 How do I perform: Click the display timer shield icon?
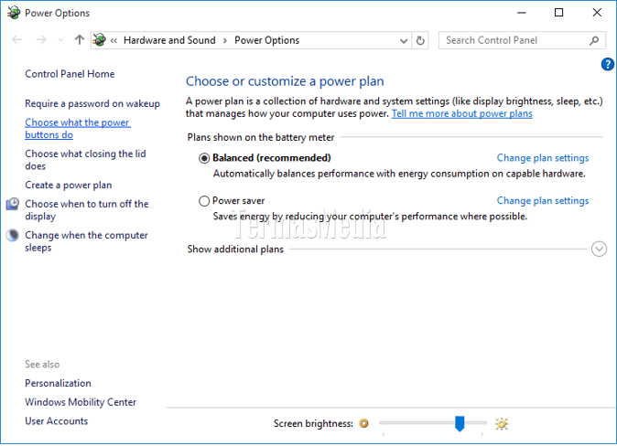13,204
